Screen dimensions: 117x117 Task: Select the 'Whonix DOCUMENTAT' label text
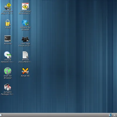25,61
